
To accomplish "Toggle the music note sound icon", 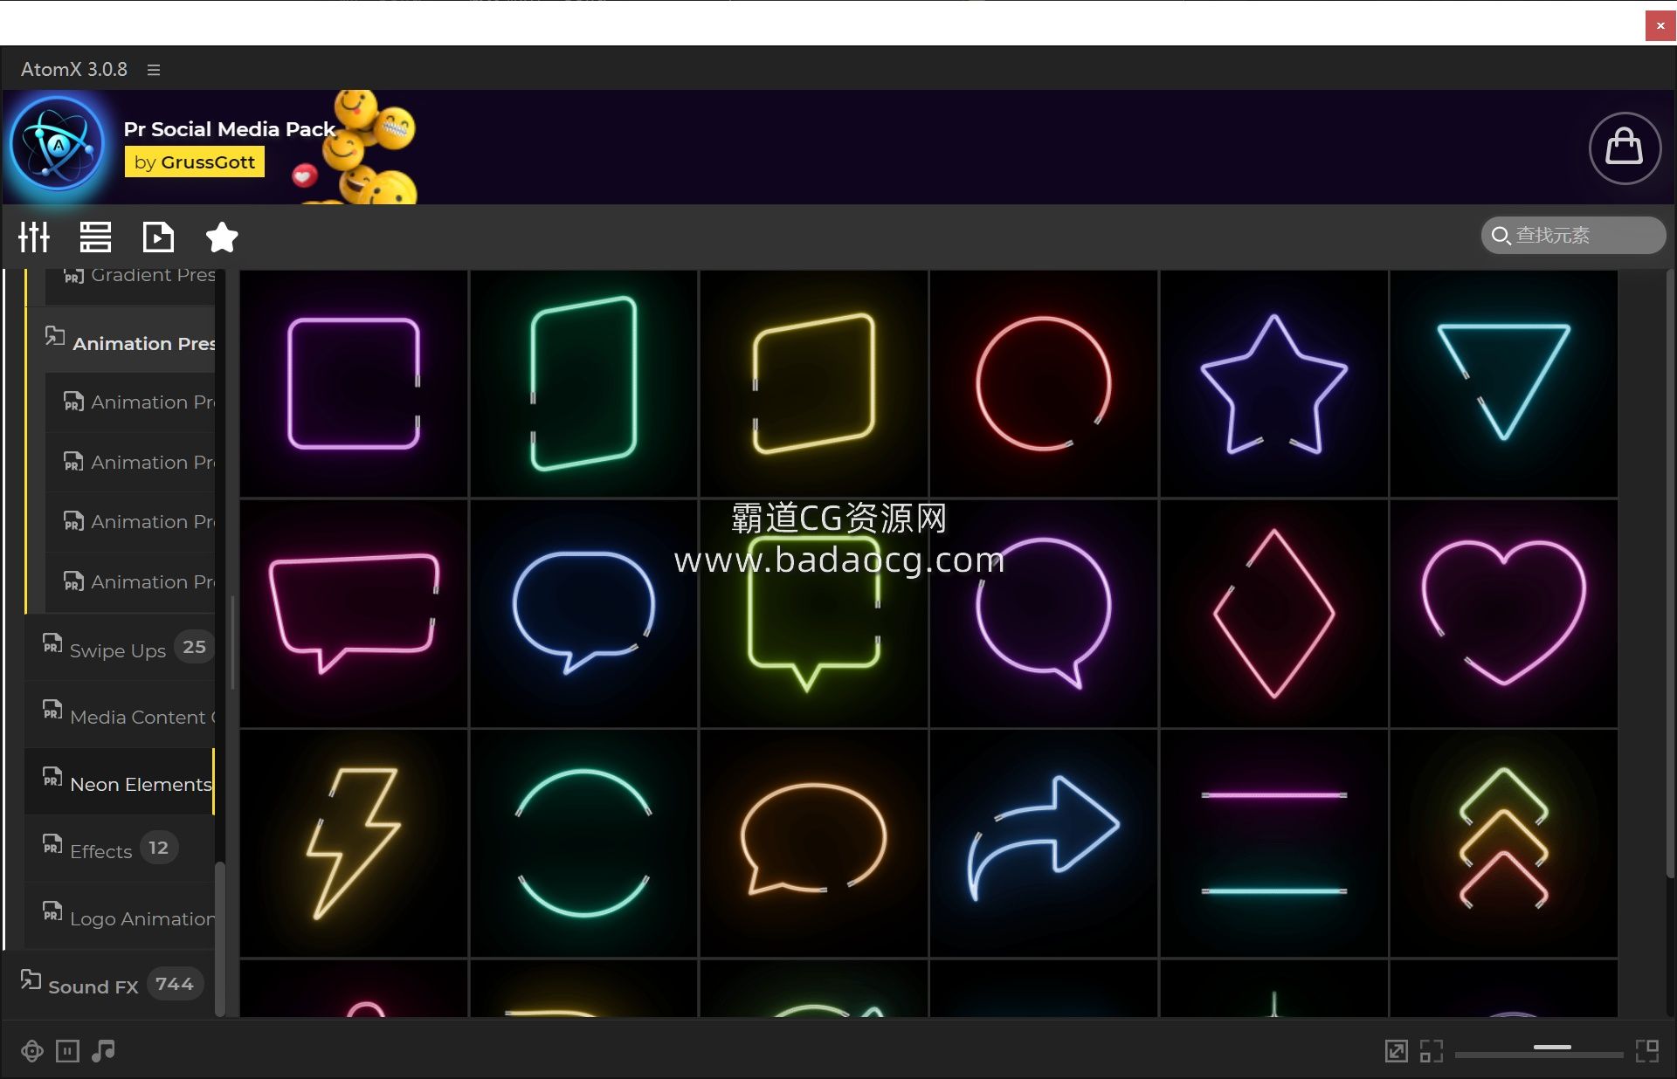I will tap(103, 1051).
